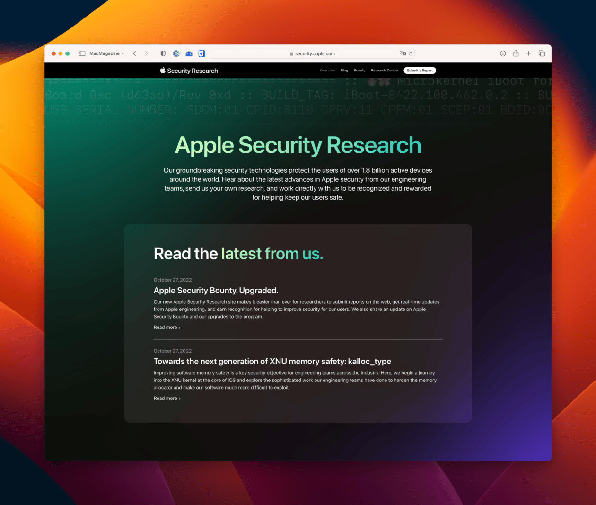
Task: Switch to the Blog tab
Action: (x=344, y=70)
